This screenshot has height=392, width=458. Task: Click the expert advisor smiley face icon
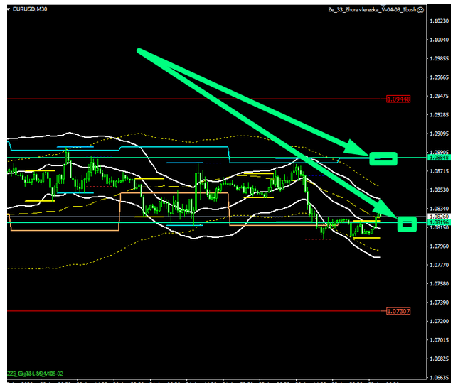click(422, 10)
